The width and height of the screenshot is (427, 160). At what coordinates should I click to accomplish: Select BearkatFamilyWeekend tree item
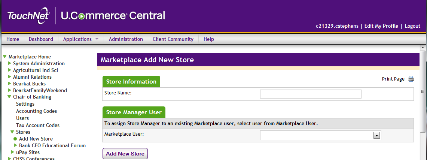(x=40, y=91)
